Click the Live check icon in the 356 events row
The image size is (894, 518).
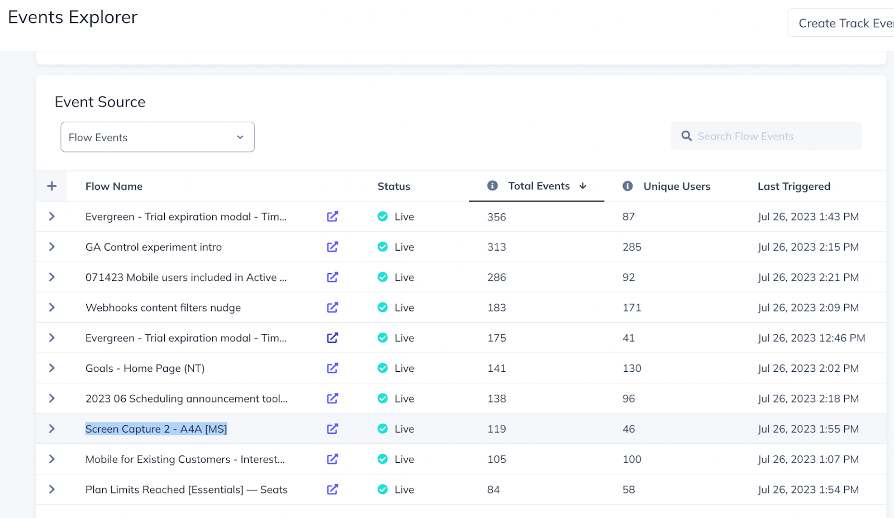383,217
